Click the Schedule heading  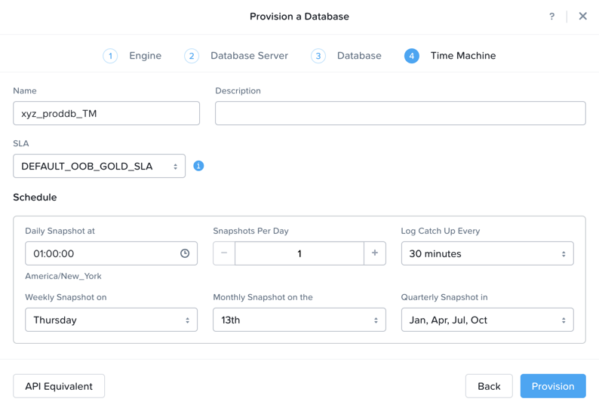tap(35, 198)
